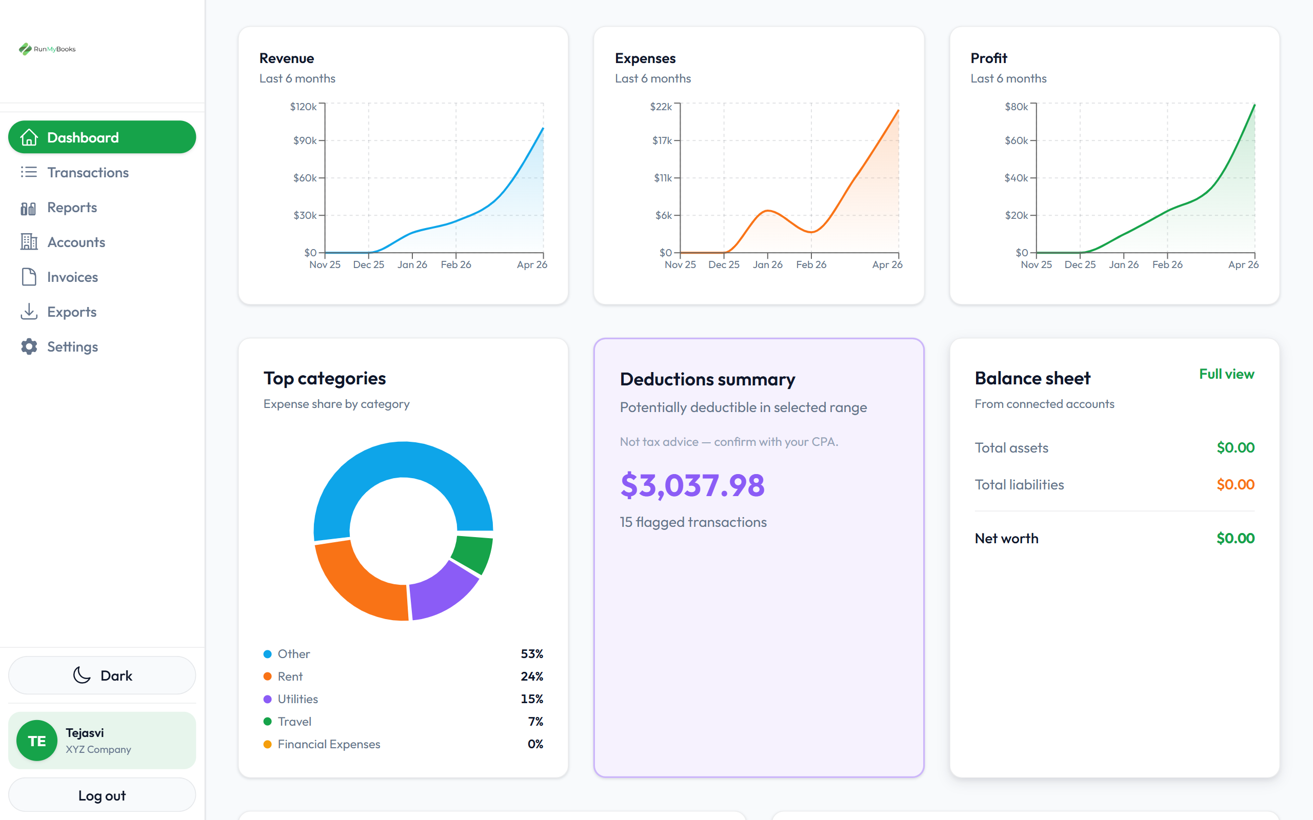Click the Dashboard home icon
1313x820 pixels.
click(x=29, y=137)
